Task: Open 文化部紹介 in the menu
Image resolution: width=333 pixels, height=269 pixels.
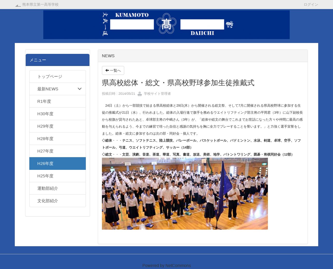Action: (58, 201)
